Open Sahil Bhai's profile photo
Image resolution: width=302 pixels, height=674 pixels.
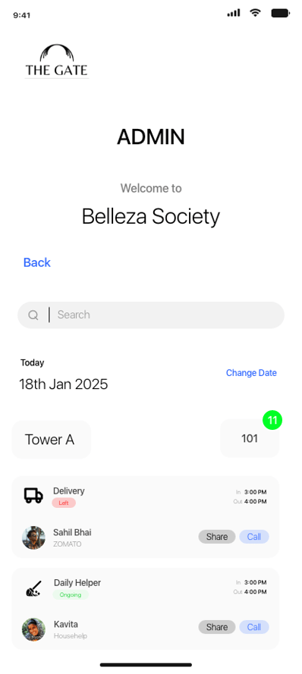click(33, 538)
